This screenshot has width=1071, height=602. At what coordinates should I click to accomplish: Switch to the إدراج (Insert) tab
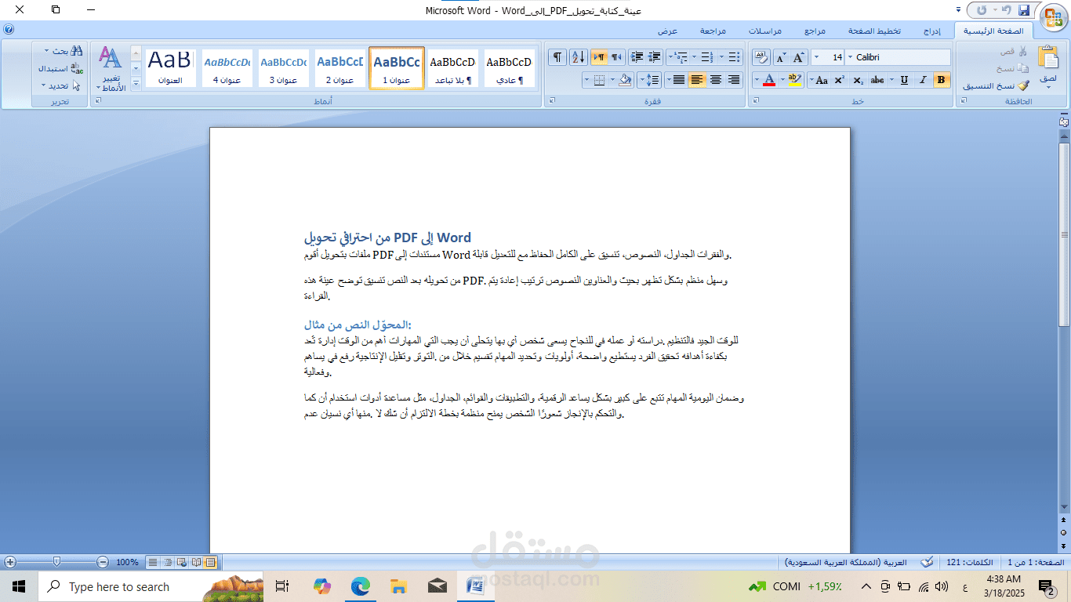pos(931,31)
